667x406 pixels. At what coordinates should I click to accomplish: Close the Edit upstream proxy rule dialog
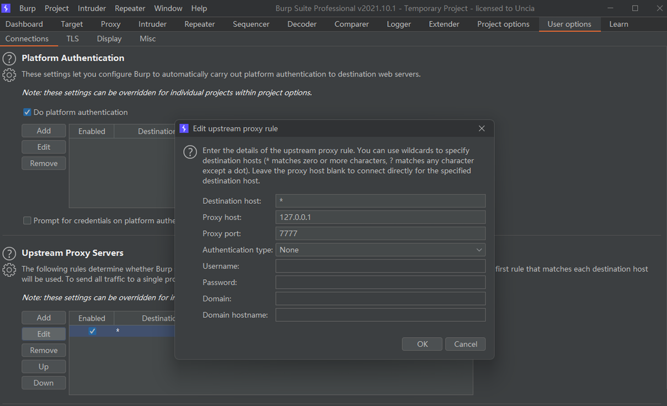(482, 128)
